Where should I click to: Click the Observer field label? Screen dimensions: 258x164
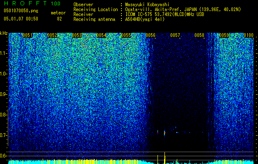(83, 5)
